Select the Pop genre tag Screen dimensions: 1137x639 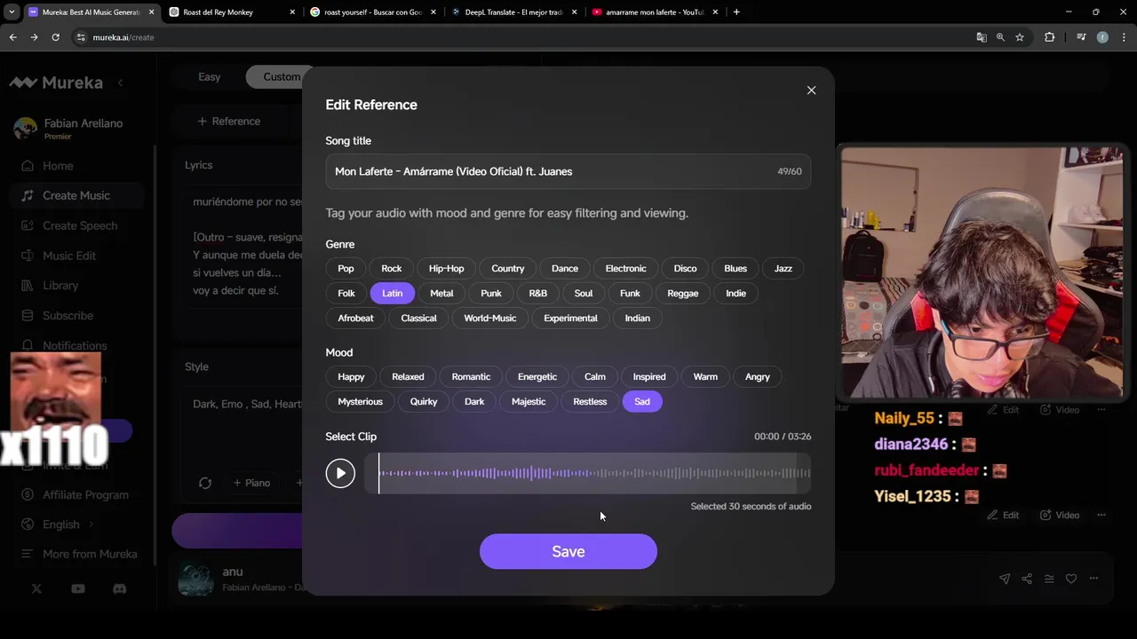[x=346, y=269]
